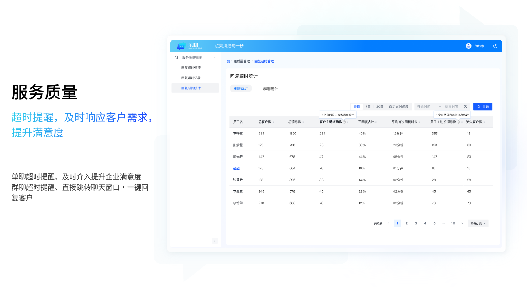Viewport: 527px width, 287px height.
Task: Sort by 流失客户数 column
Action: [484, 122]
